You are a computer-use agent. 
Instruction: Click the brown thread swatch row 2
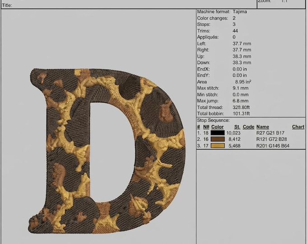(x=218, y=139)
